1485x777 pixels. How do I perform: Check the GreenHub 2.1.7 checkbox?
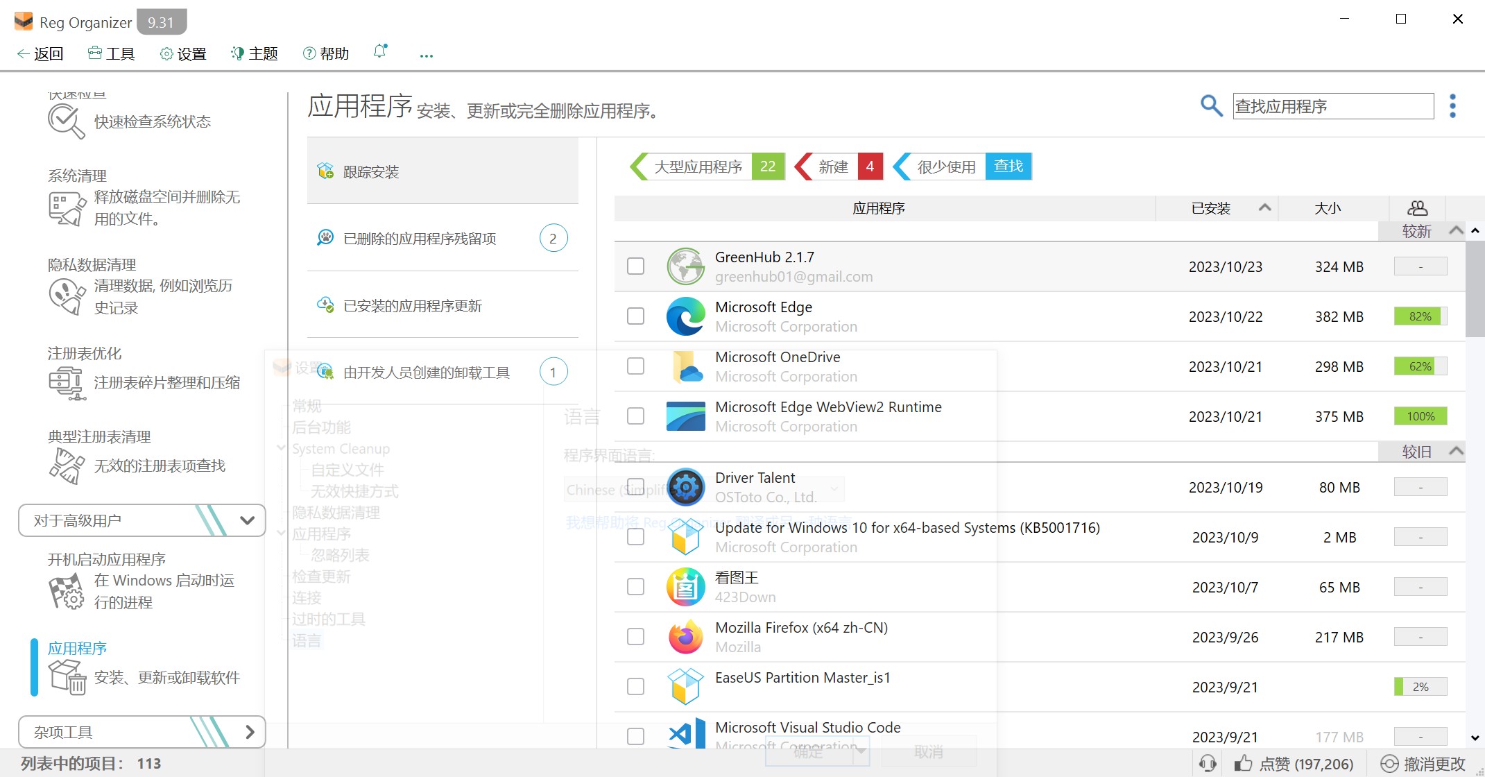pos(635,266)
